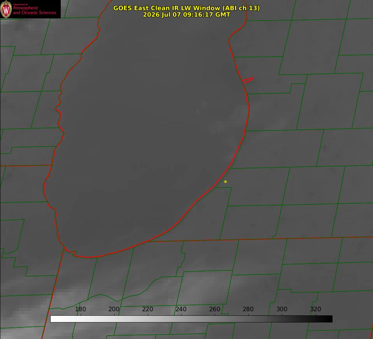Image resolution: width=373 pixels, height=339 pixels.
Task: Click the 240 label on the colorbar
Action: [x=181, y=309]
